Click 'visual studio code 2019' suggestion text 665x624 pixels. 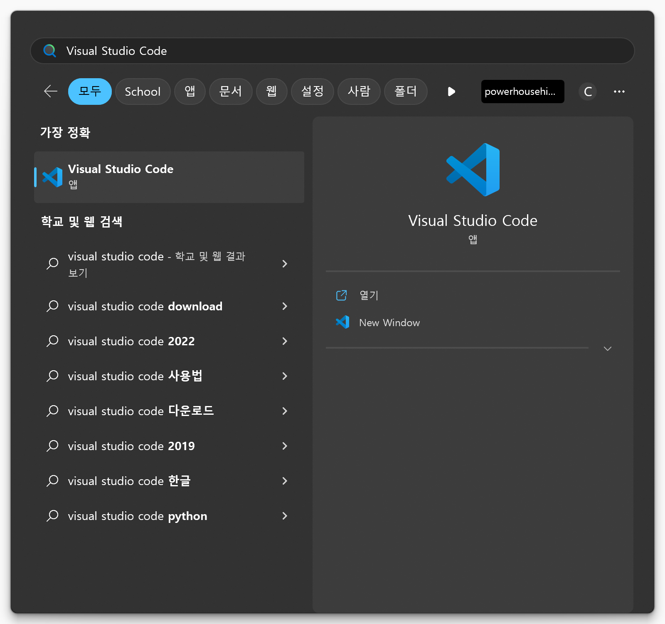[x=131, y=446]
